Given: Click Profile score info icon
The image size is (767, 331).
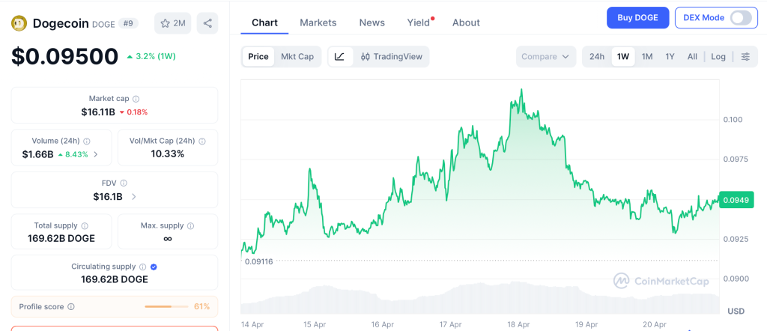Looking at the screenshot, I should 71,306.
